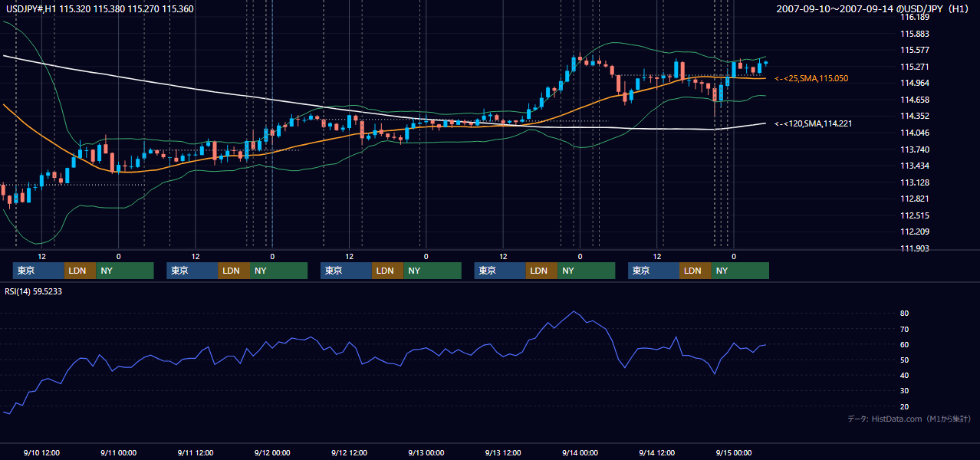Image resolution: width=980 pixels, height=460 pixels.
Task: Click the HistData.com data credit text
Action: (909, 419)
